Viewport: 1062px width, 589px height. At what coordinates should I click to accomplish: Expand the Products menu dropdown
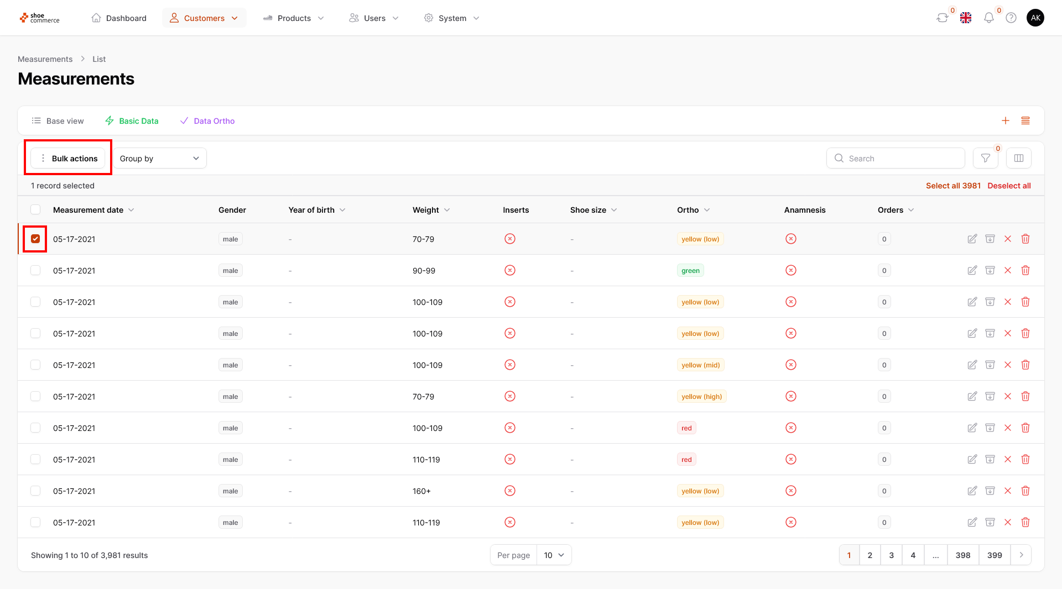point(293,18)
